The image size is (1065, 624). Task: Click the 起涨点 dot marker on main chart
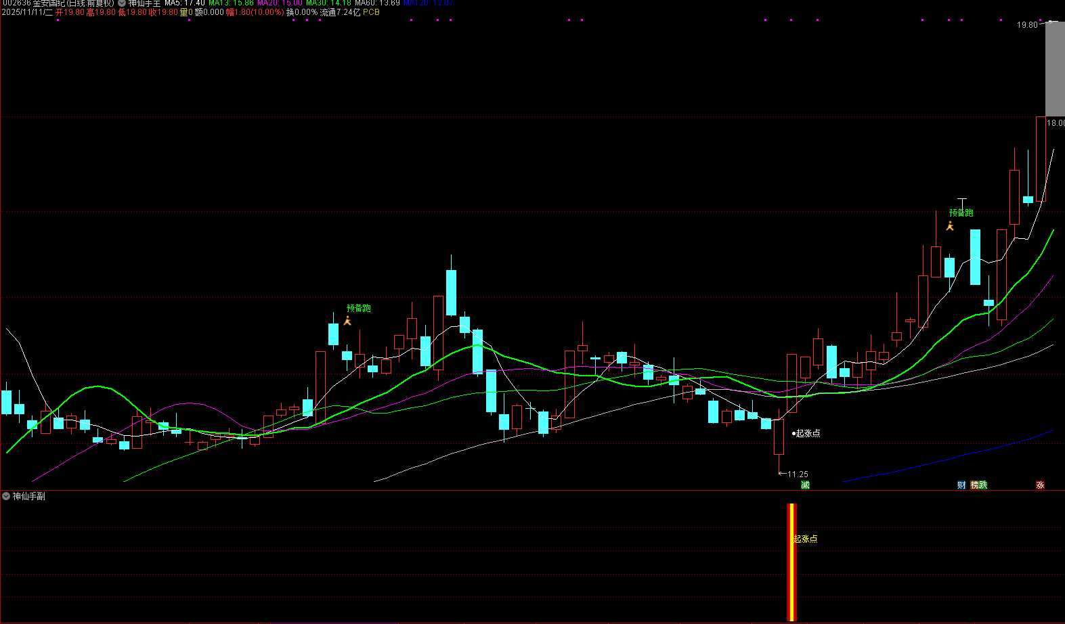(794, 434)
